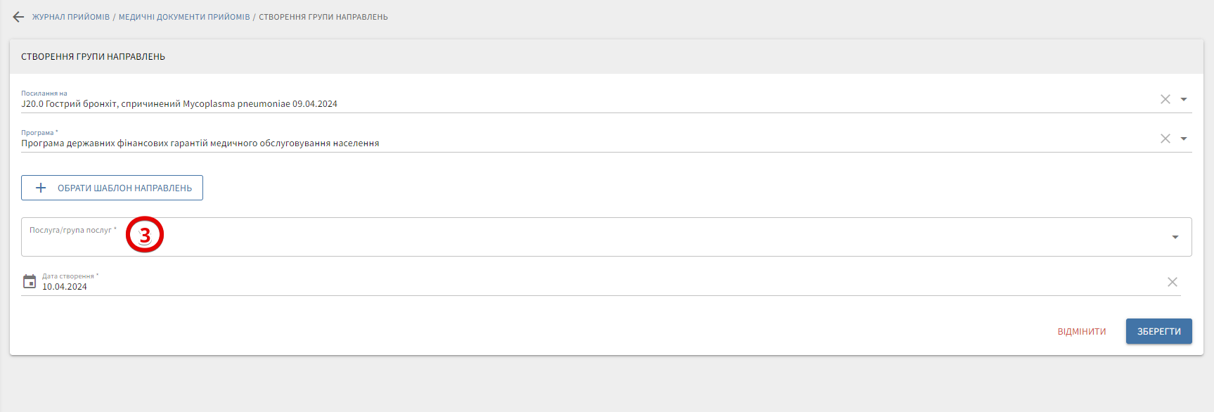Open the calendar date picker icon
The image size is (1214, 412).
click(30, 282)
